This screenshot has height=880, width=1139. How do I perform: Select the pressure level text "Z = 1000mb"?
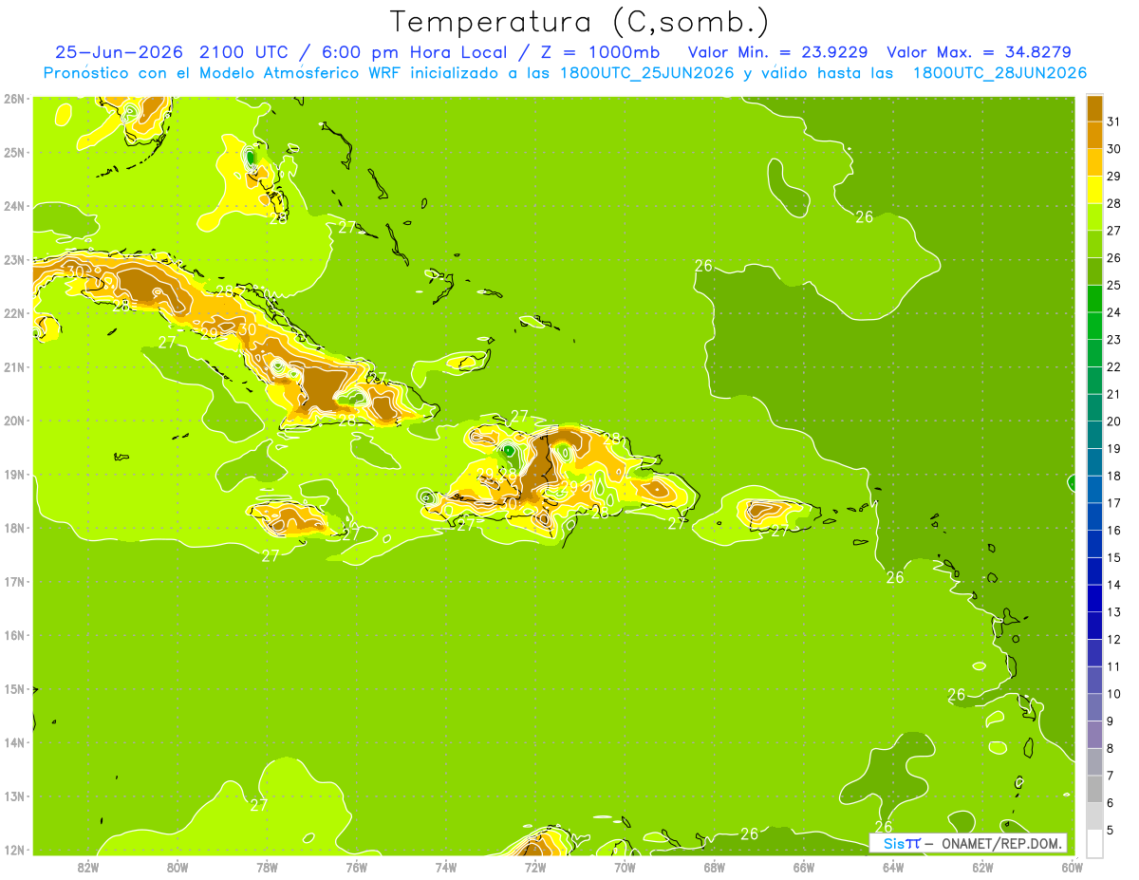coord(602,51)
